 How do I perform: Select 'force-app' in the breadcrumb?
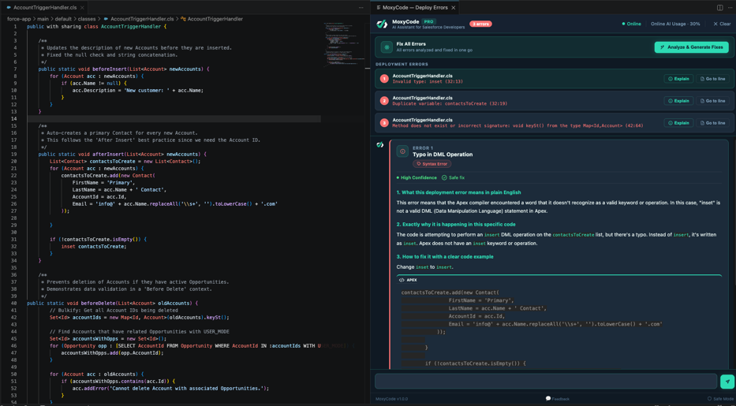click(20, 19)
